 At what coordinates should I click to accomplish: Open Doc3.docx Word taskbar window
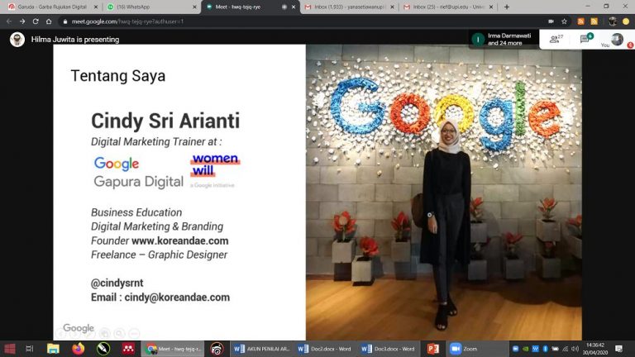click(x=389, y=349)
